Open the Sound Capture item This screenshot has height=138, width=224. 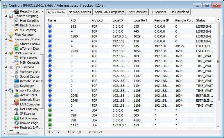[x=29, y=76]
